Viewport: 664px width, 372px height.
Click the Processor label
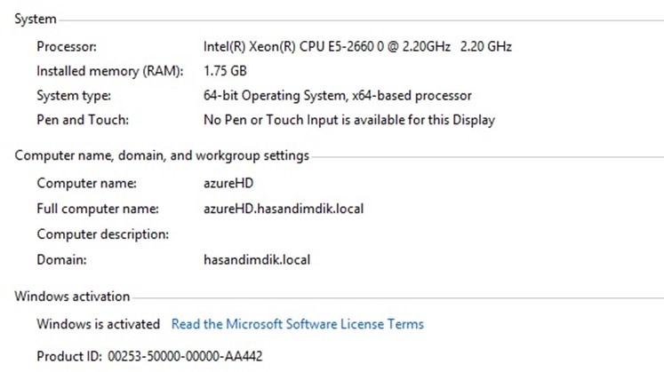[x=67, y=46]
